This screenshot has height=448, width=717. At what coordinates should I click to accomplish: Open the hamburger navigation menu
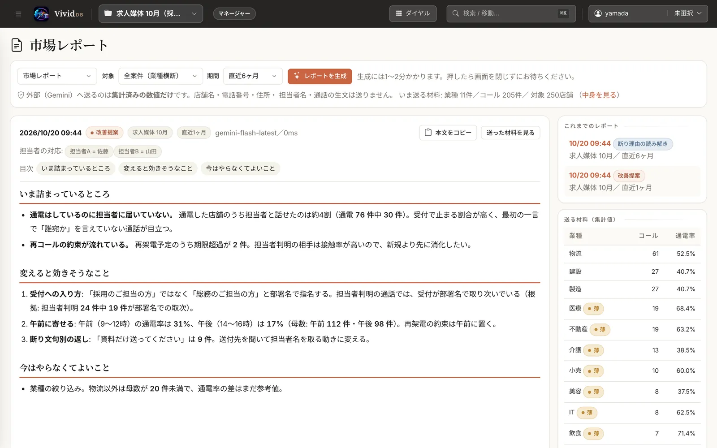pyautogui.click(x=18, y=14)
